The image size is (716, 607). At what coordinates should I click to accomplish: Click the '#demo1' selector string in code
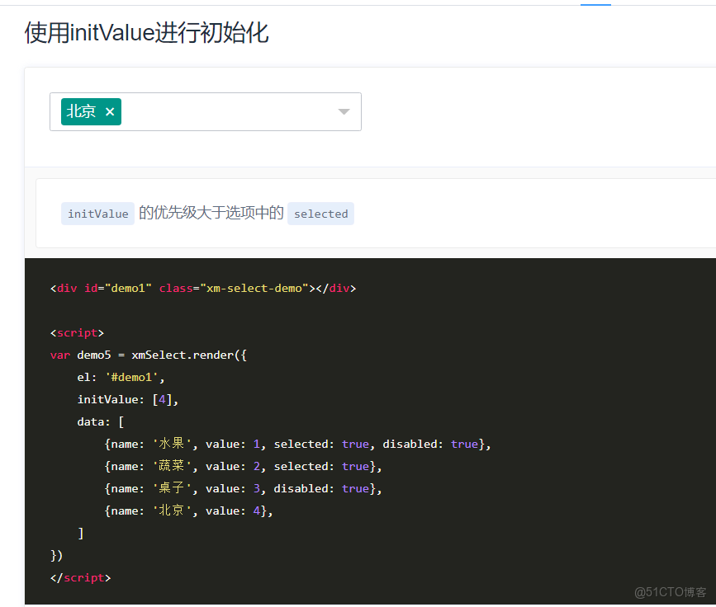132,377
